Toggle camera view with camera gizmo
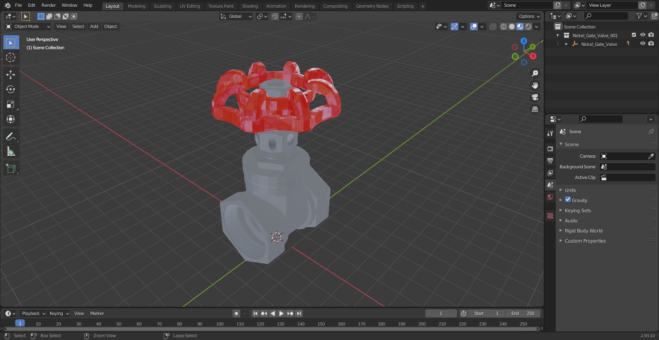The height and width of the screenshot is (340, 659). [x=535, y=97]
